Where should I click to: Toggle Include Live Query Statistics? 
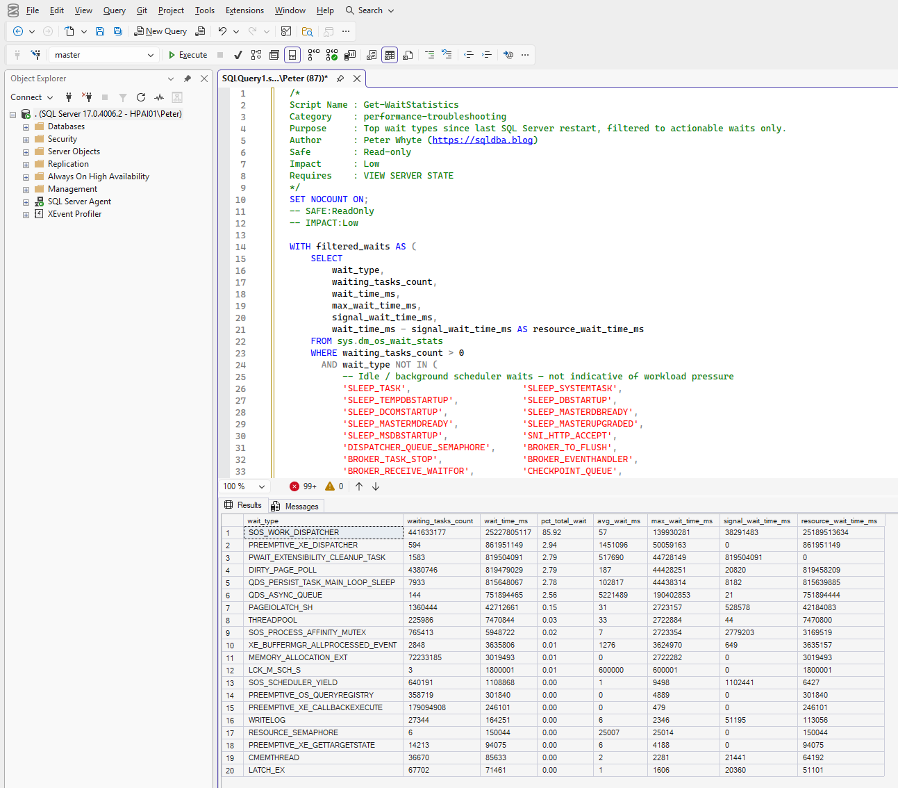click(332, 55)
